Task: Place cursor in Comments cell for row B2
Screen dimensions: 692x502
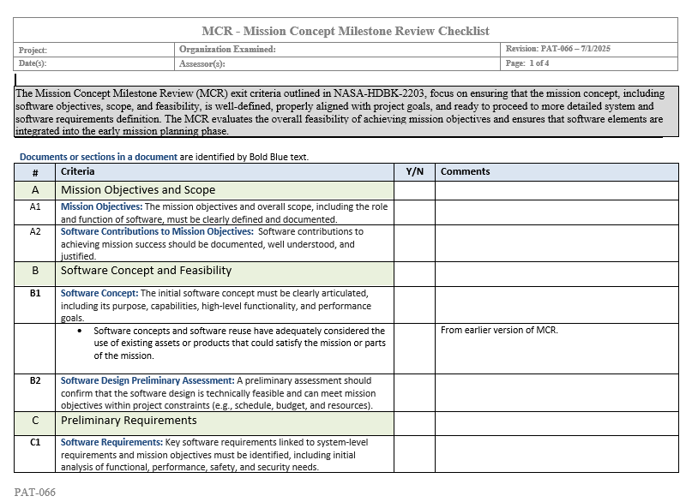Action: tap(557, 392)
